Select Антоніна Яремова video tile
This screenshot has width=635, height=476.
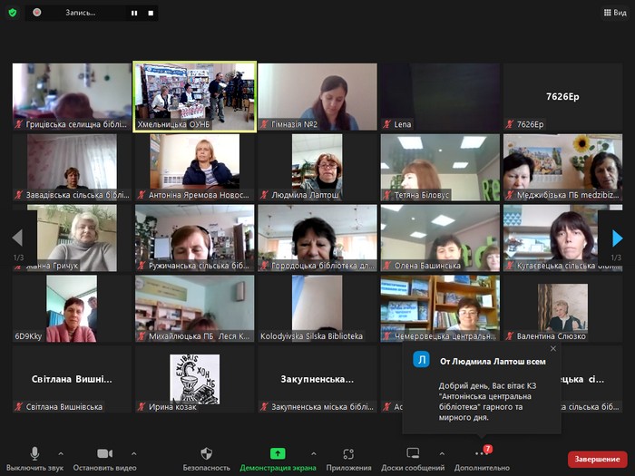tap(195, 168)
